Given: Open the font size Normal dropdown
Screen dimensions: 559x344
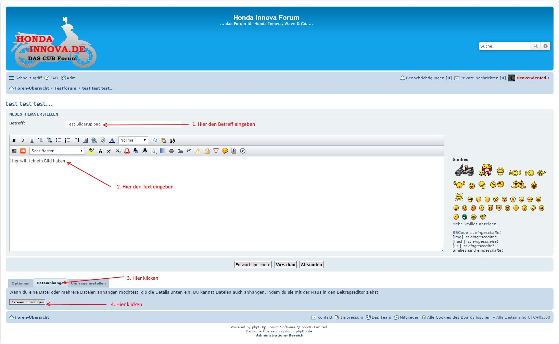Looking at the screenshot, I should (133, 141).
